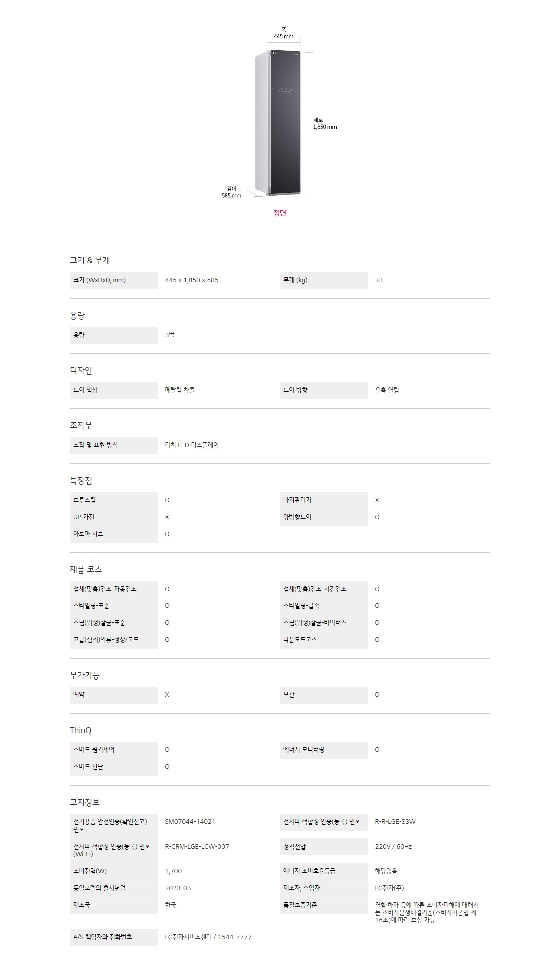
Task: Click the 세로 1,850 mm dimension label
Action: tap(325, 123)
